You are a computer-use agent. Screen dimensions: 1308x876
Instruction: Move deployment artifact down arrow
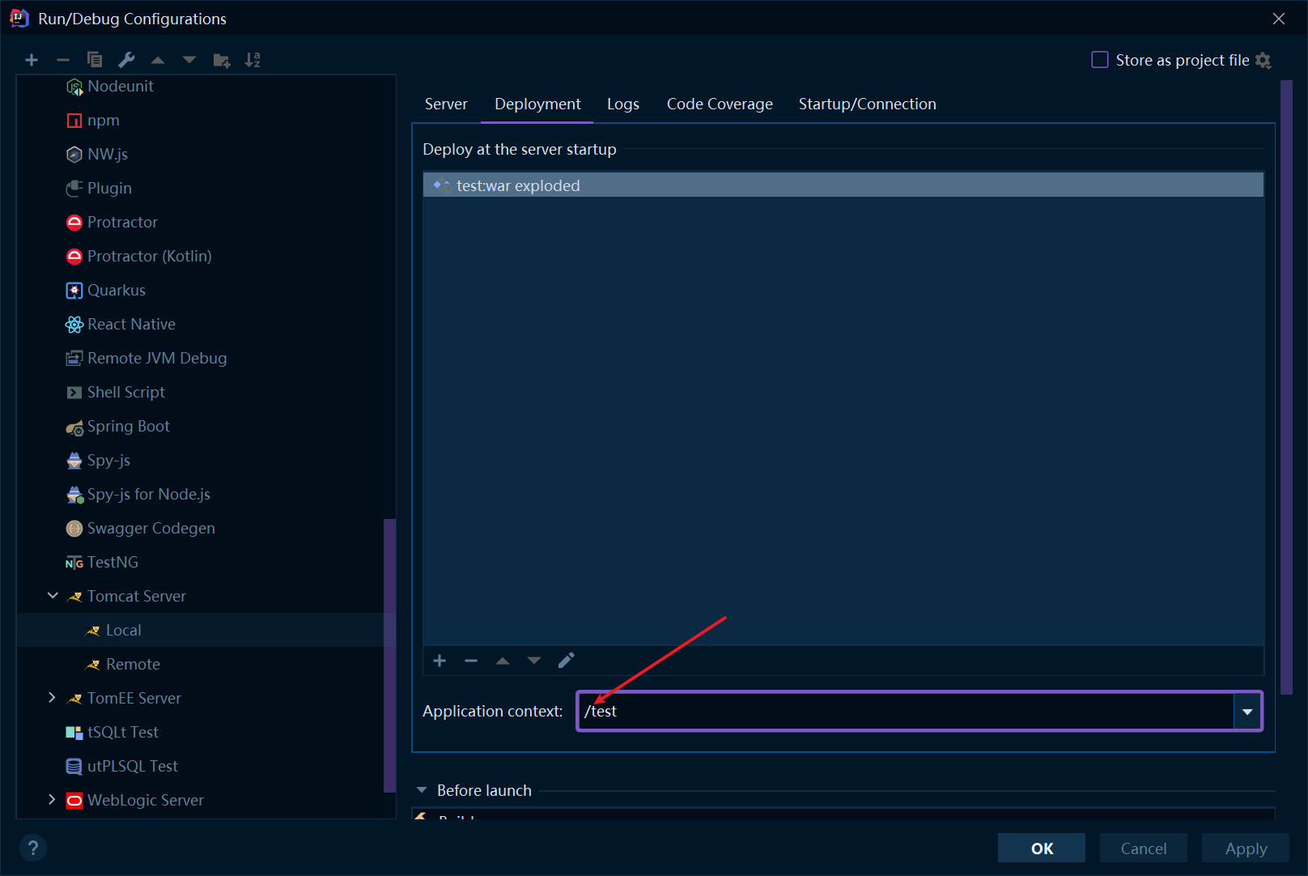[x=534, y=661]
